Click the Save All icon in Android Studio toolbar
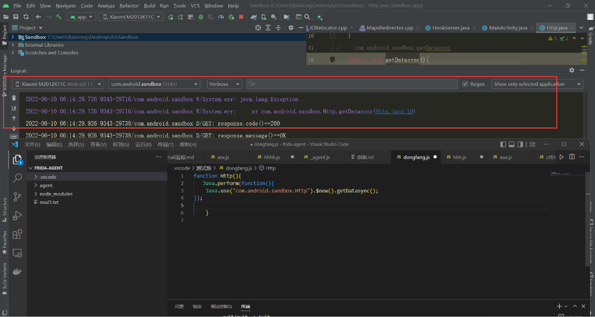595x317 pixels. click(16, 17)
